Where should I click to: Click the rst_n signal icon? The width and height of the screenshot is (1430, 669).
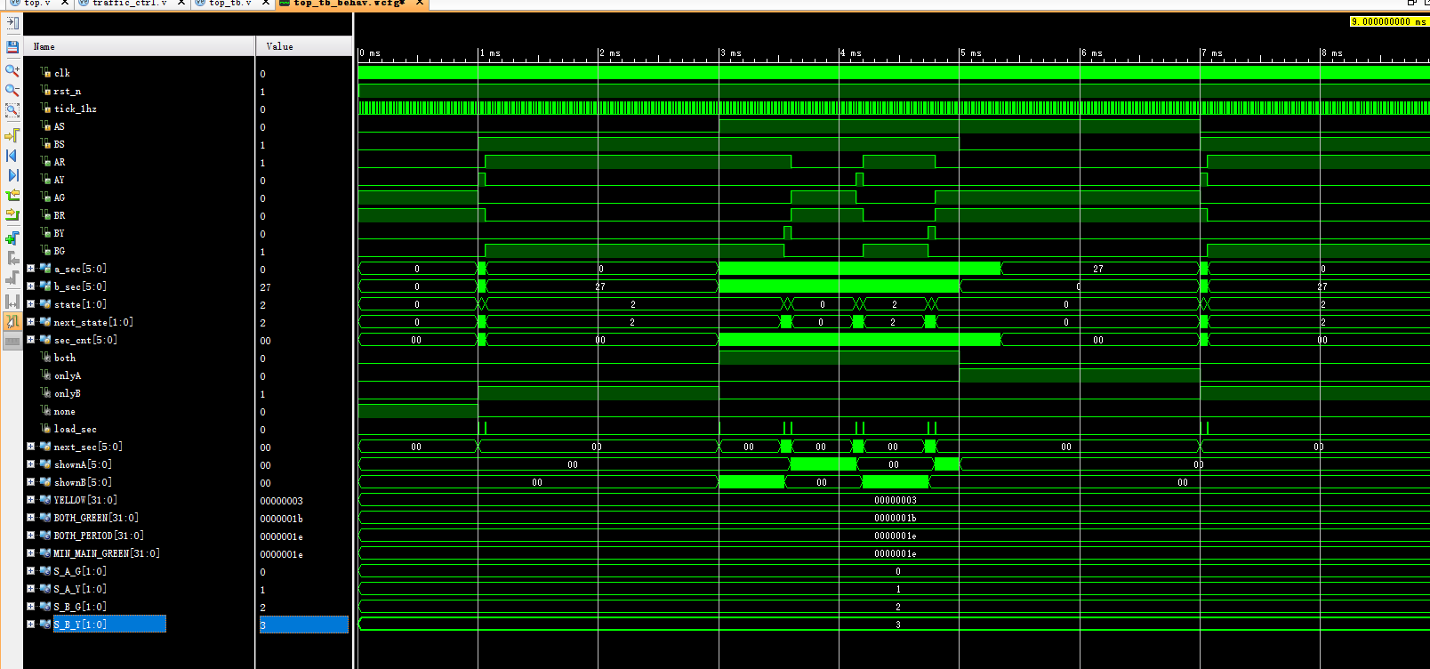point(45,91)
